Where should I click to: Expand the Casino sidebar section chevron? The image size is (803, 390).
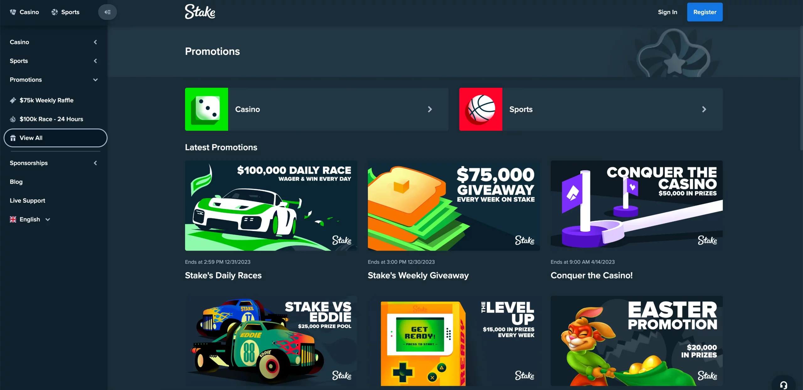(x=95, y=42)
